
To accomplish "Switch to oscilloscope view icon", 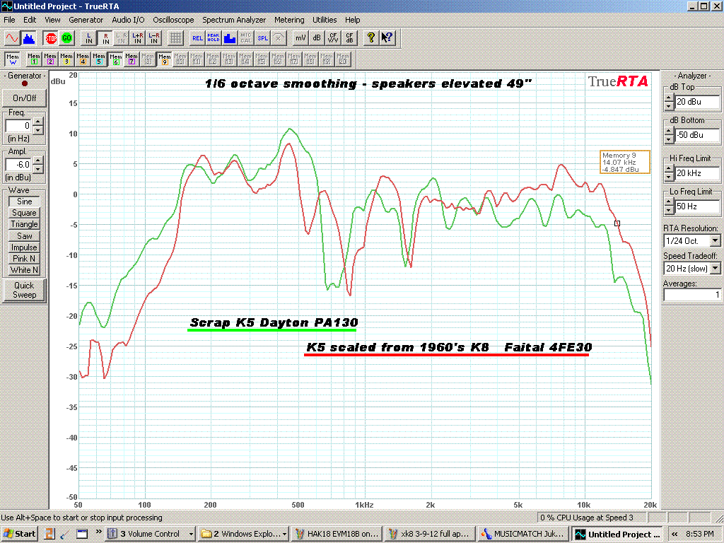I will (12, 38).
